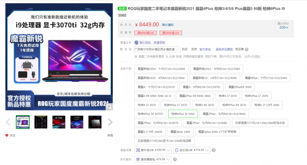
Task: Click help icon beside 延长保1年 dropdown
Action: click(x=214, y=150)
